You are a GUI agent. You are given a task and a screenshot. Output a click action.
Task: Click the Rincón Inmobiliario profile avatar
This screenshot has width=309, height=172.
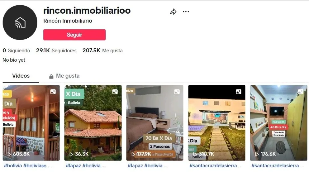tap(20, 22)
